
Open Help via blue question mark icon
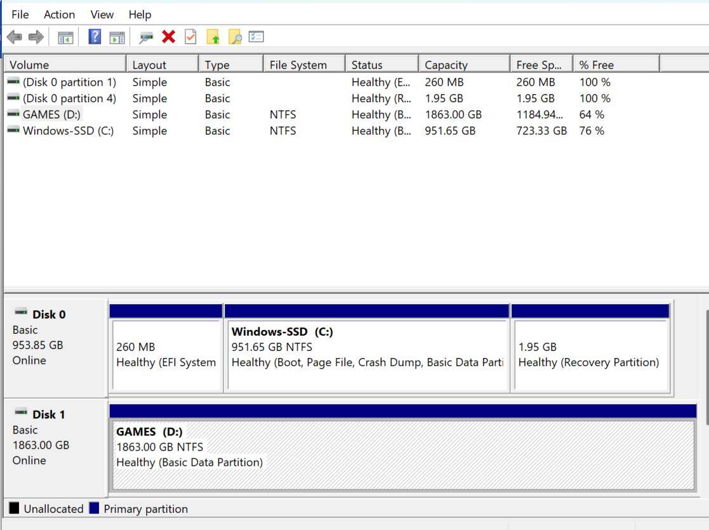point(95,37)
